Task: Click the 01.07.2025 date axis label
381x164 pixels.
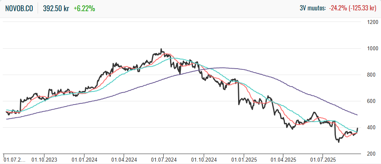Action: tap(323, 159)
